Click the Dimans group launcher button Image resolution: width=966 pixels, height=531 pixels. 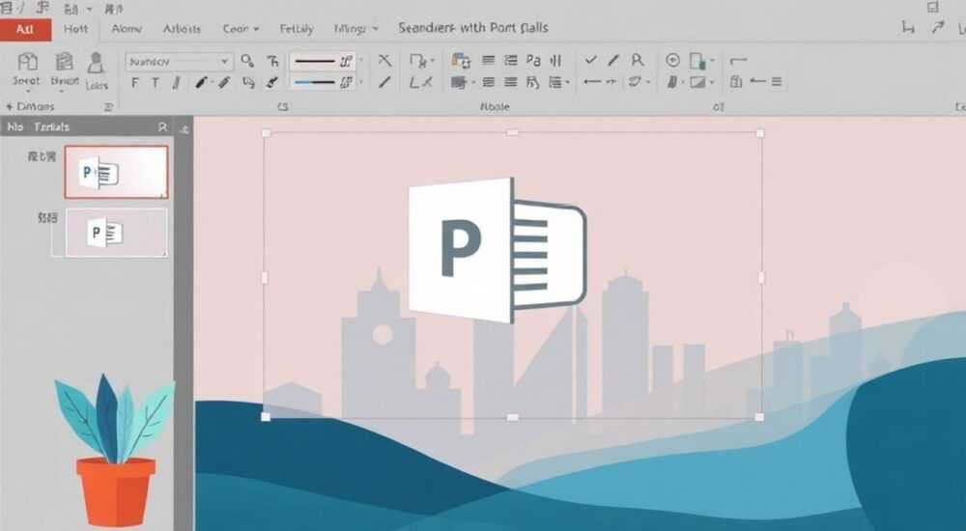pyautogui.click(x=108, y=106)
